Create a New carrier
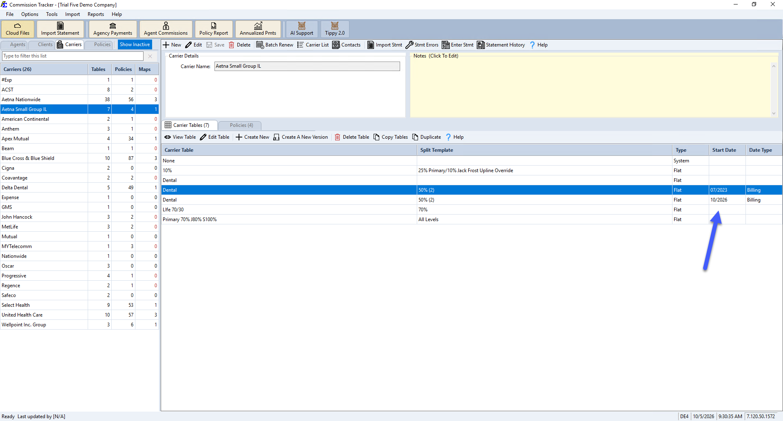This screenshot has width=783, height=421. [172, 45]
